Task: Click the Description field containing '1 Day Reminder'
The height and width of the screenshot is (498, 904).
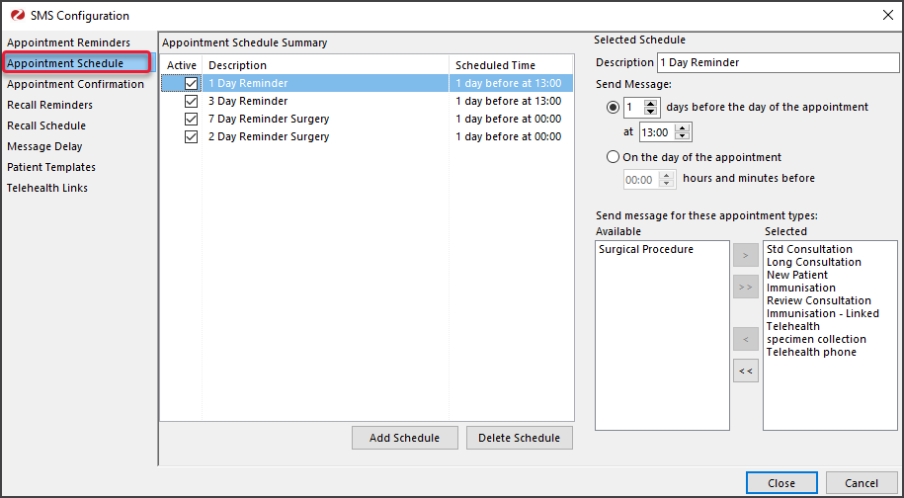Action: pyautogui.click(x=779, y=63)
